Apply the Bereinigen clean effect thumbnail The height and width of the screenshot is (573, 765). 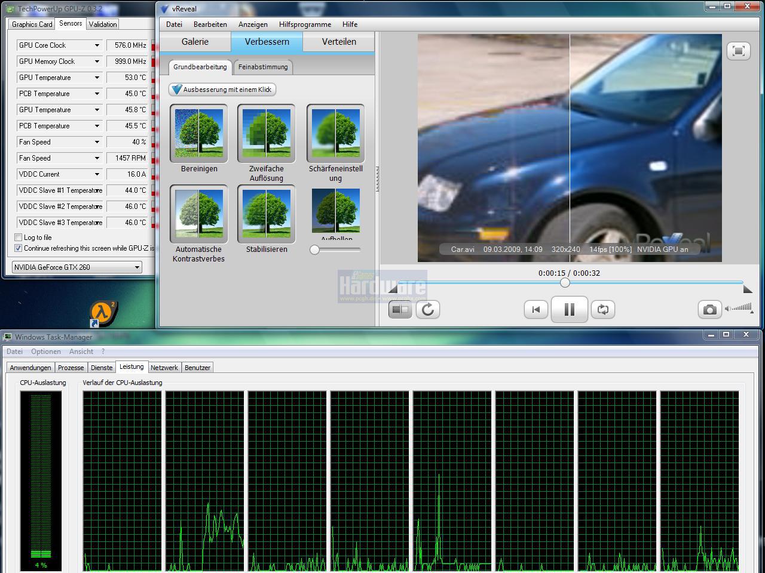(199, 133)
